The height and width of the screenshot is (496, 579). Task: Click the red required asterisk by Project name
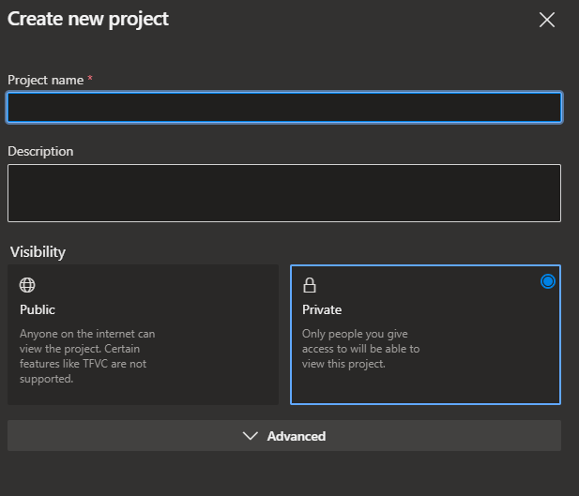(90, 79)
